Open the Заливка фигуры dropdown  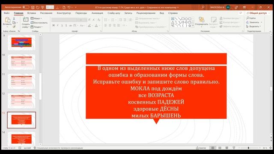point(230,18)
